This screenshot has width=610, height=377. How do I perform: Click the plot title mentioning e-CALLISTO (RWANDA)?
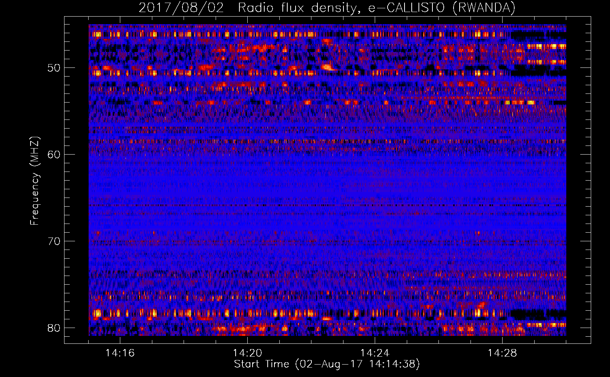(327, 8)
